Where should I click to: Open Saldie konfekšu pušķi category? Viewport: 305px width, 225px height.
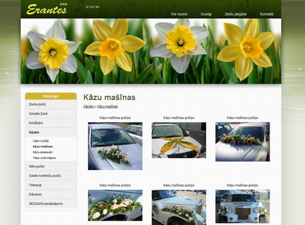click(x=51, y=176)
